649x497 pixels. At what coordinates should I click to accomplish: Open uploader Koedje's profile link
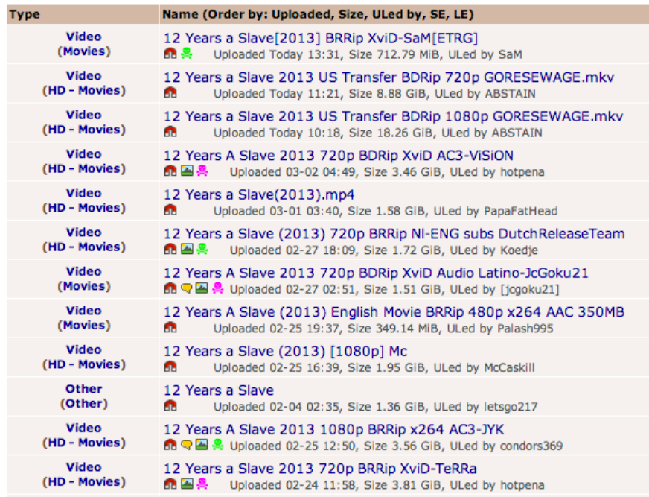pos(519,250)
